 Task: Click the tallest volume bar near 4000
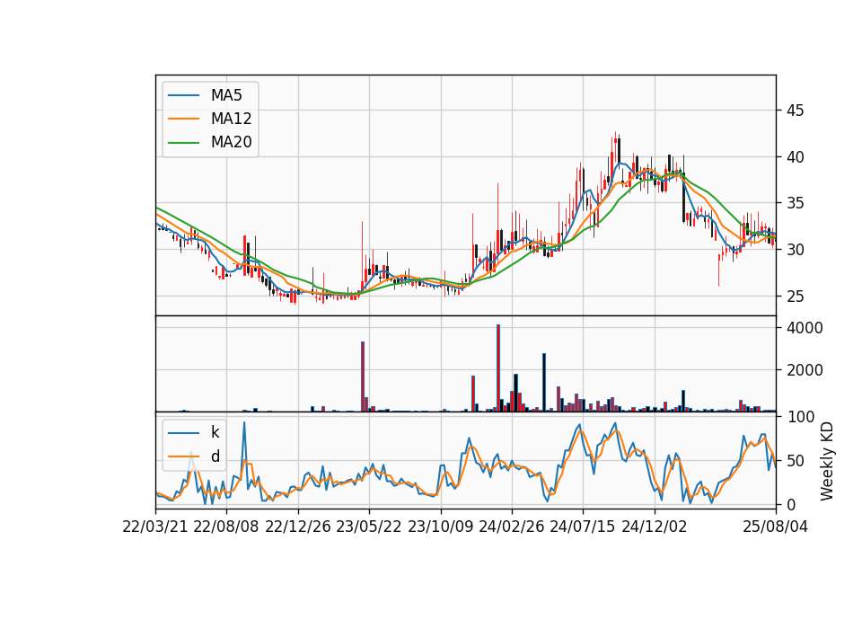498,368
